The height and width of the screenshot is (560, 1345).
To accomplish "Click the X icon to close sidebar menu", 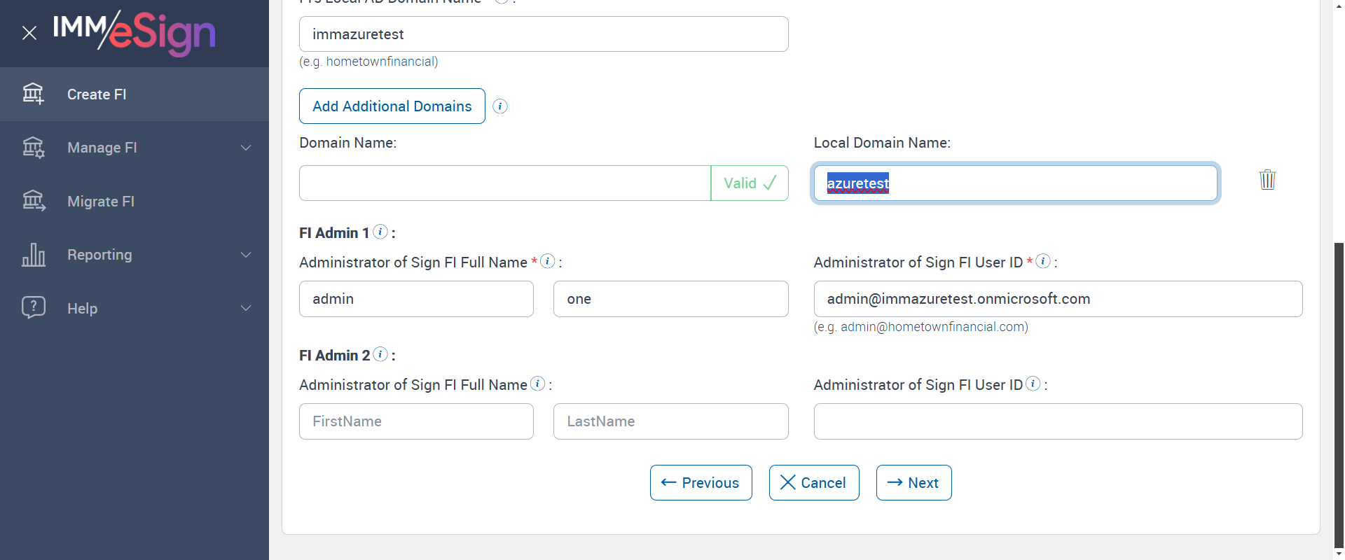I will [x=29, y=33].
